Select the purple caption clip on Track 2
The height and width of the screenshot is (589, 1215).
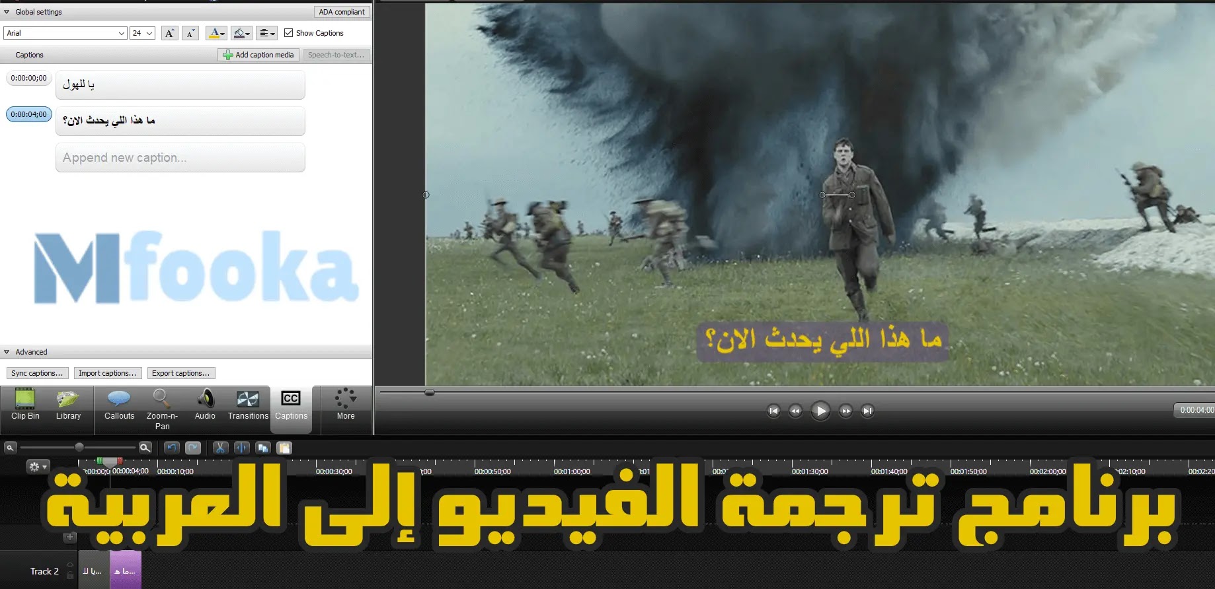click(126, 571)
